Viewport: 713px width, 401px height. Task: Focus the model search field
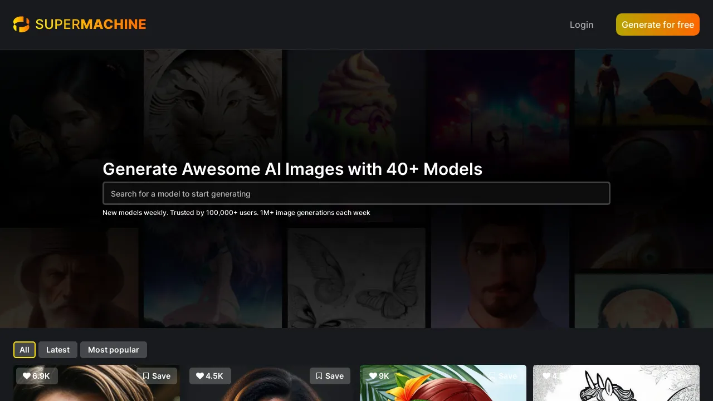click(x=356, y=193)
